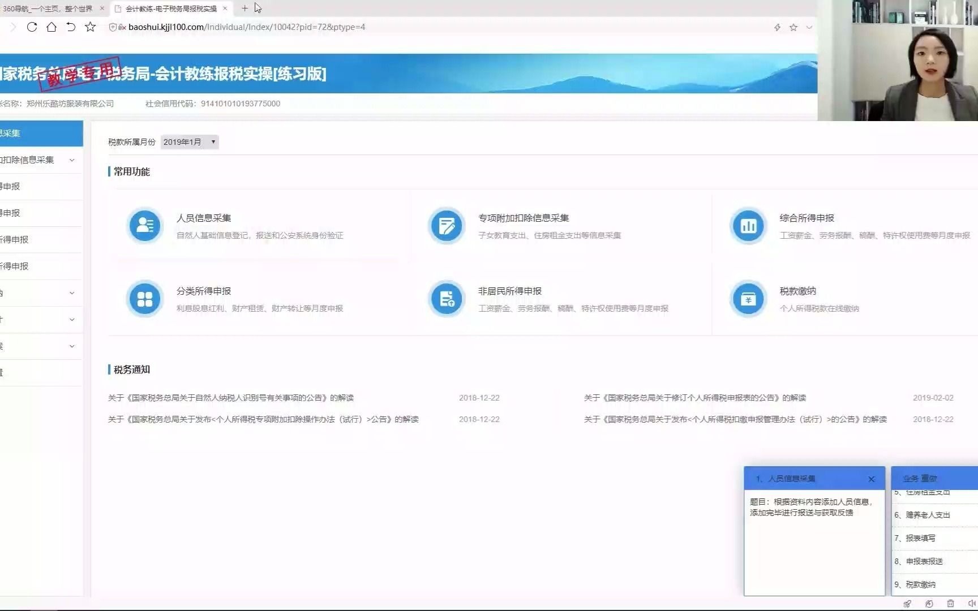The image size is (978, 611).
Task: Click the clock history icon in status bar
Action: tap(929, 604)
